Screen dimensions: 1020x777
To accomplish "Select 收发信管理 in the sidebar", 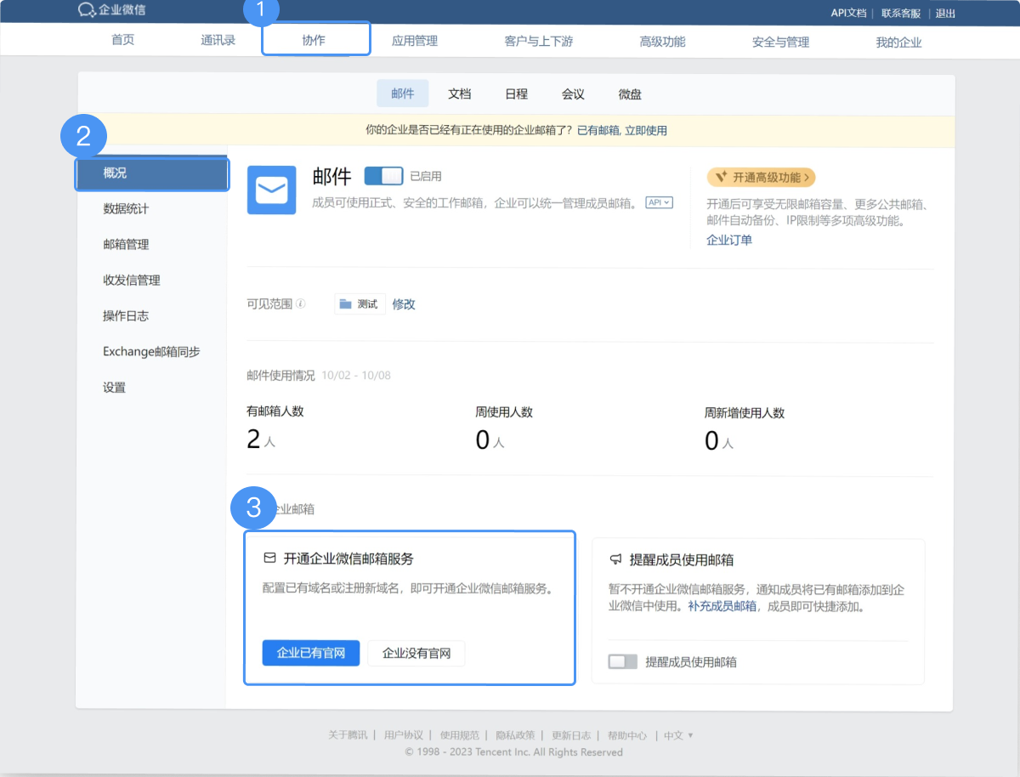I will tap(132, 280).
